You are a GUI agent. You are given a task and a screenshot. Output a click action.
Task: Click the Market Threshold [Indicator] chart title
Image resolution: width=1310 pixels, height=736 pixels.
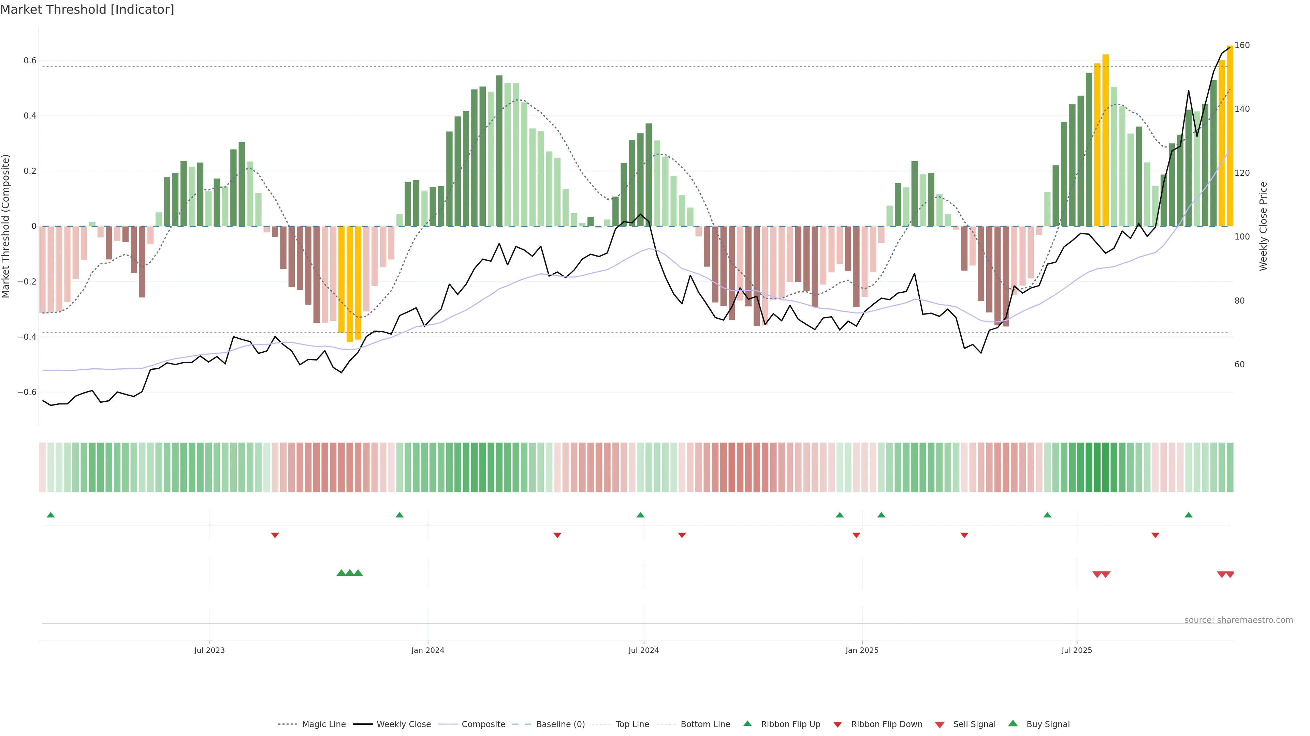pyautogui.click(x=87, y=10)
